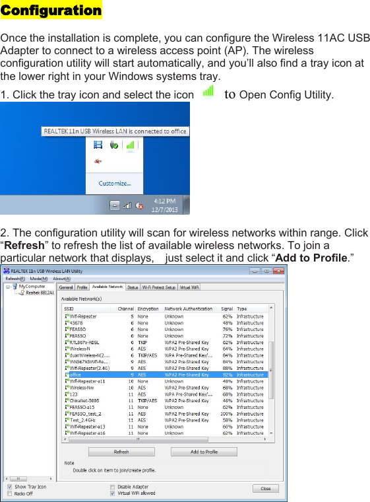This screenshot has width=370, height=502.
Task: Select Realtek 8812AU adapter tree item
Action: point(40,293)
